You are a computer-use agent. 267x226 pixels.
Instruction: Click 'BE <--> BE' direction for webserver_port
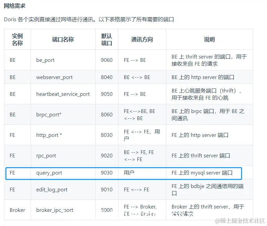[x=137, y=77]
